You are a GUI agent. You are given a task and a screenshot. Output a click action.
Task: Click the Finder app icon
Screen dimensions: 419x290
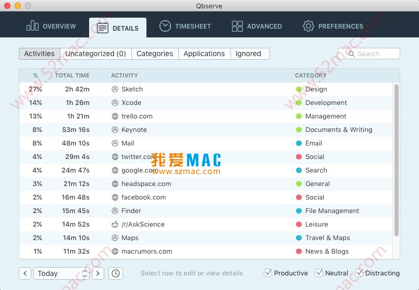click(x=115, y=211)
